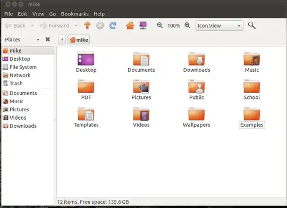The height and width of the screenshot is (208, 287).
Task: Open Computer via toolbar monitor icon
Action: (143, 26)
